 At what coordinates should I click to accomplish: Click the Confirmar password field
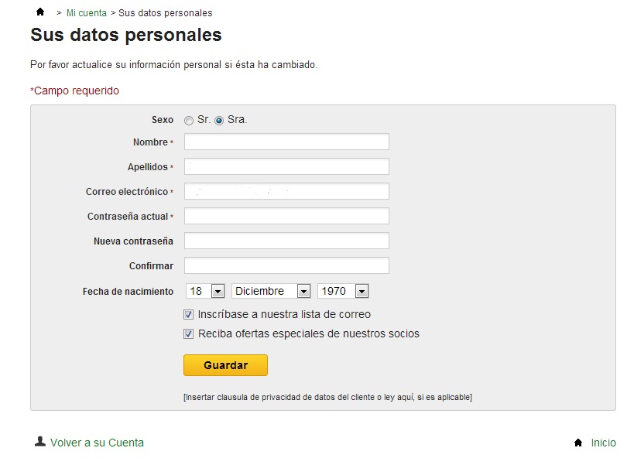[286, 265]
